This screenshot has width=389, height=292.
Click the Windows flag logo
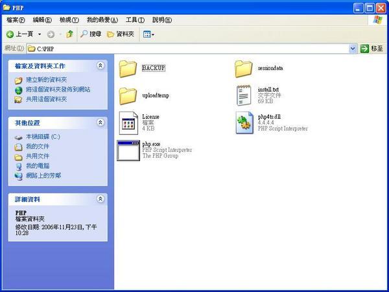tap(377, 20)
